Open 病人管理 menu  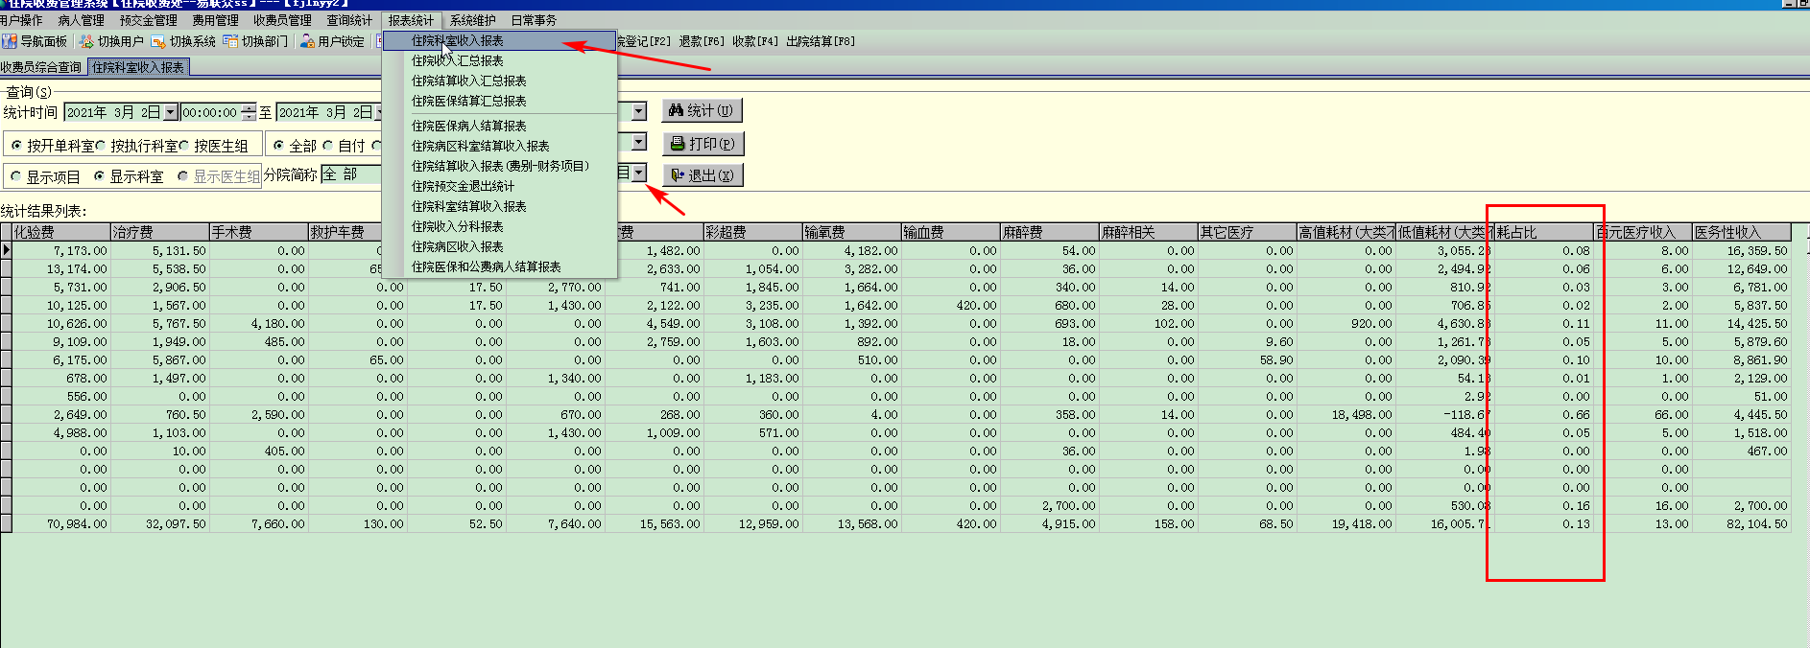point(81,20)
